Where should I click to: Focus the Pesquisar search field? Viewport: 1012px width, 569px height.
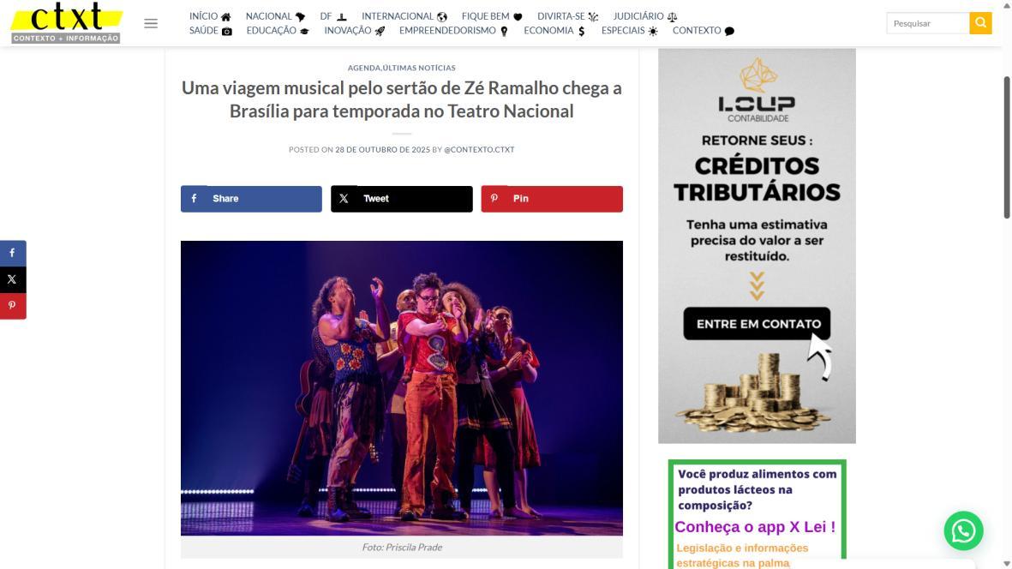point(927,23)
